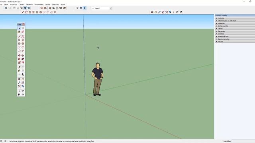This screenshot has width=255, height=143.
Task: Activate the Scale tool
Action: (19, 62)
